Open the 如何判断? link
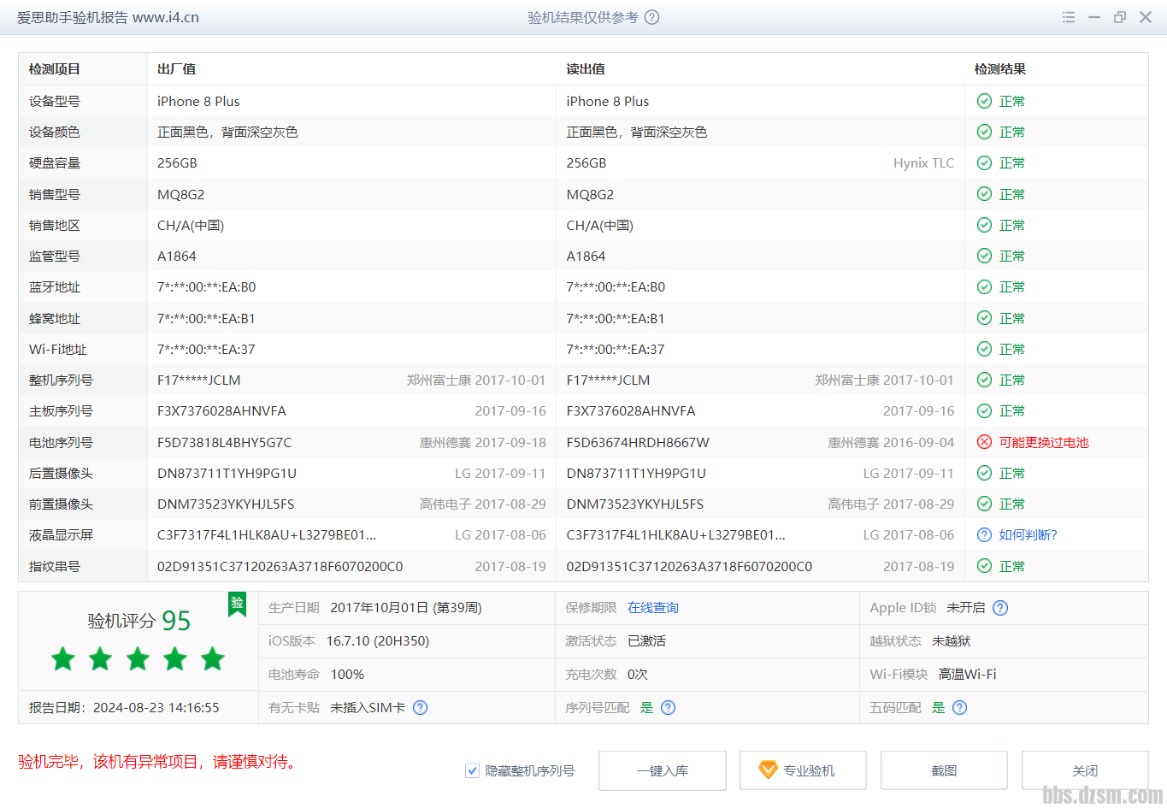 (x=1028, y=535)
